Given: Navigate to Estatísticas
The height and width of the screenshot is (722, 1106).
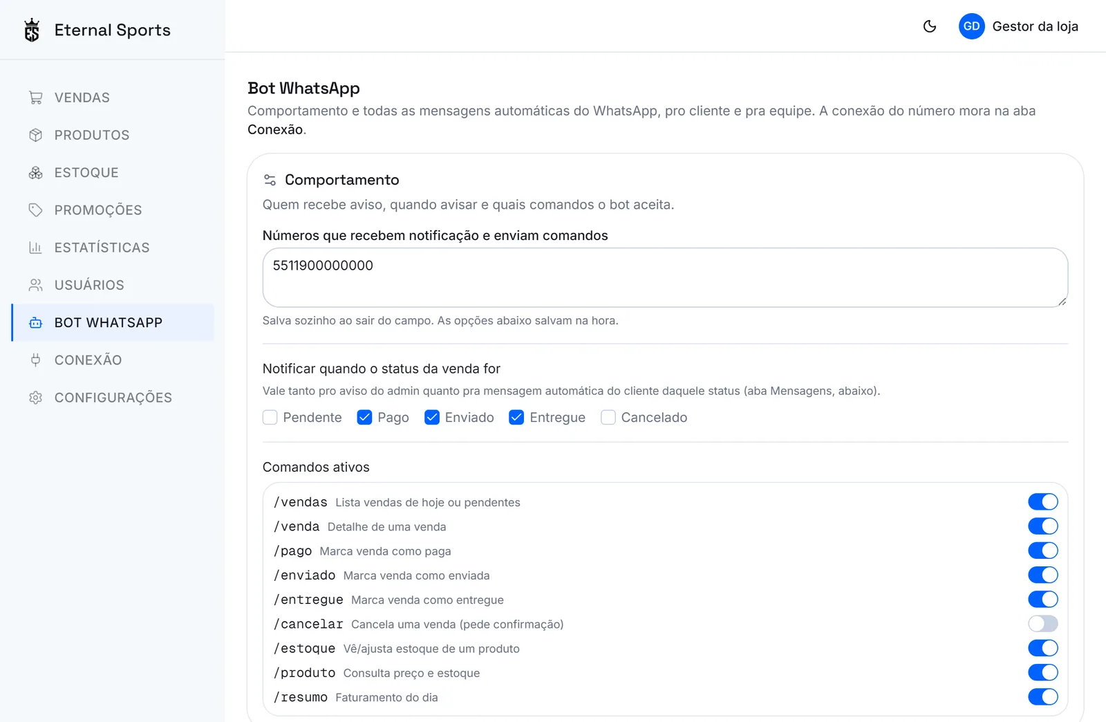Looking at the screenshot, I should tap(113, 248).
